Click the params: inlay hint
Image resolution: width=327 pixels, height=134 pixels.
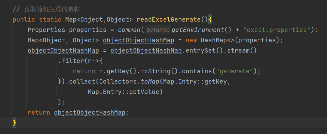point(158,30)
